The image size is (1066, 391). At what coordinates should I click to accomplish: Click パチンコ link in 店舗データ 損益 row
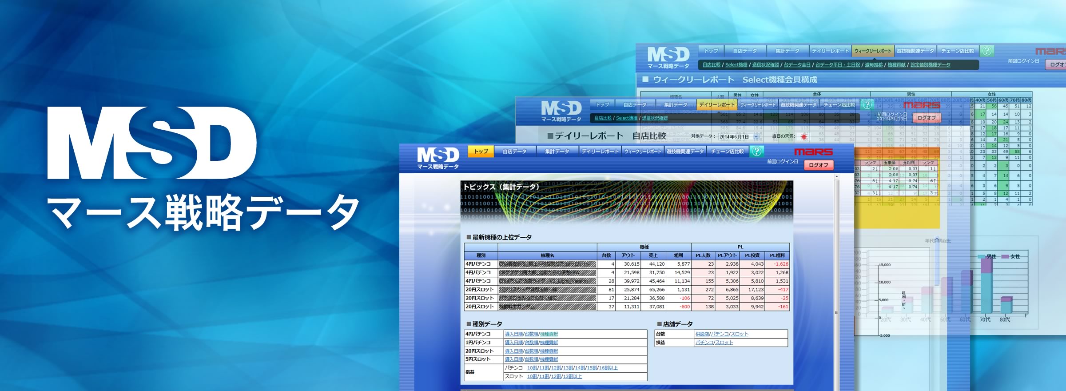pos(704,343)
